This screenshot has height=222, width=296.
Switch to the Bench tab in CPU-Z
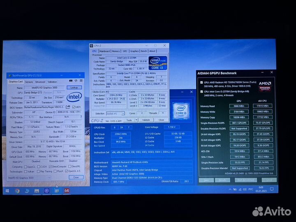pyautogui.click(x=143, y=51)
